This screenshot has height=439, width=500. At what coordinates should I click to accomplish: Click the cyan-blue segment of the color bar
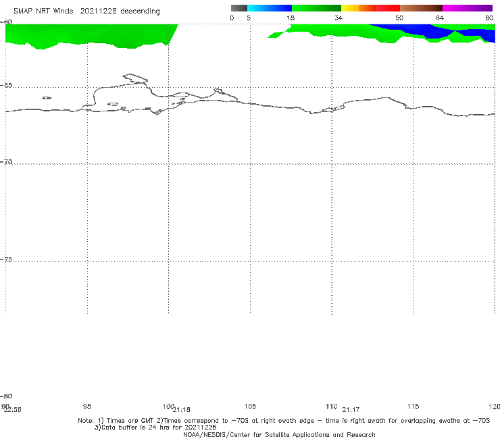coord(270,8)
